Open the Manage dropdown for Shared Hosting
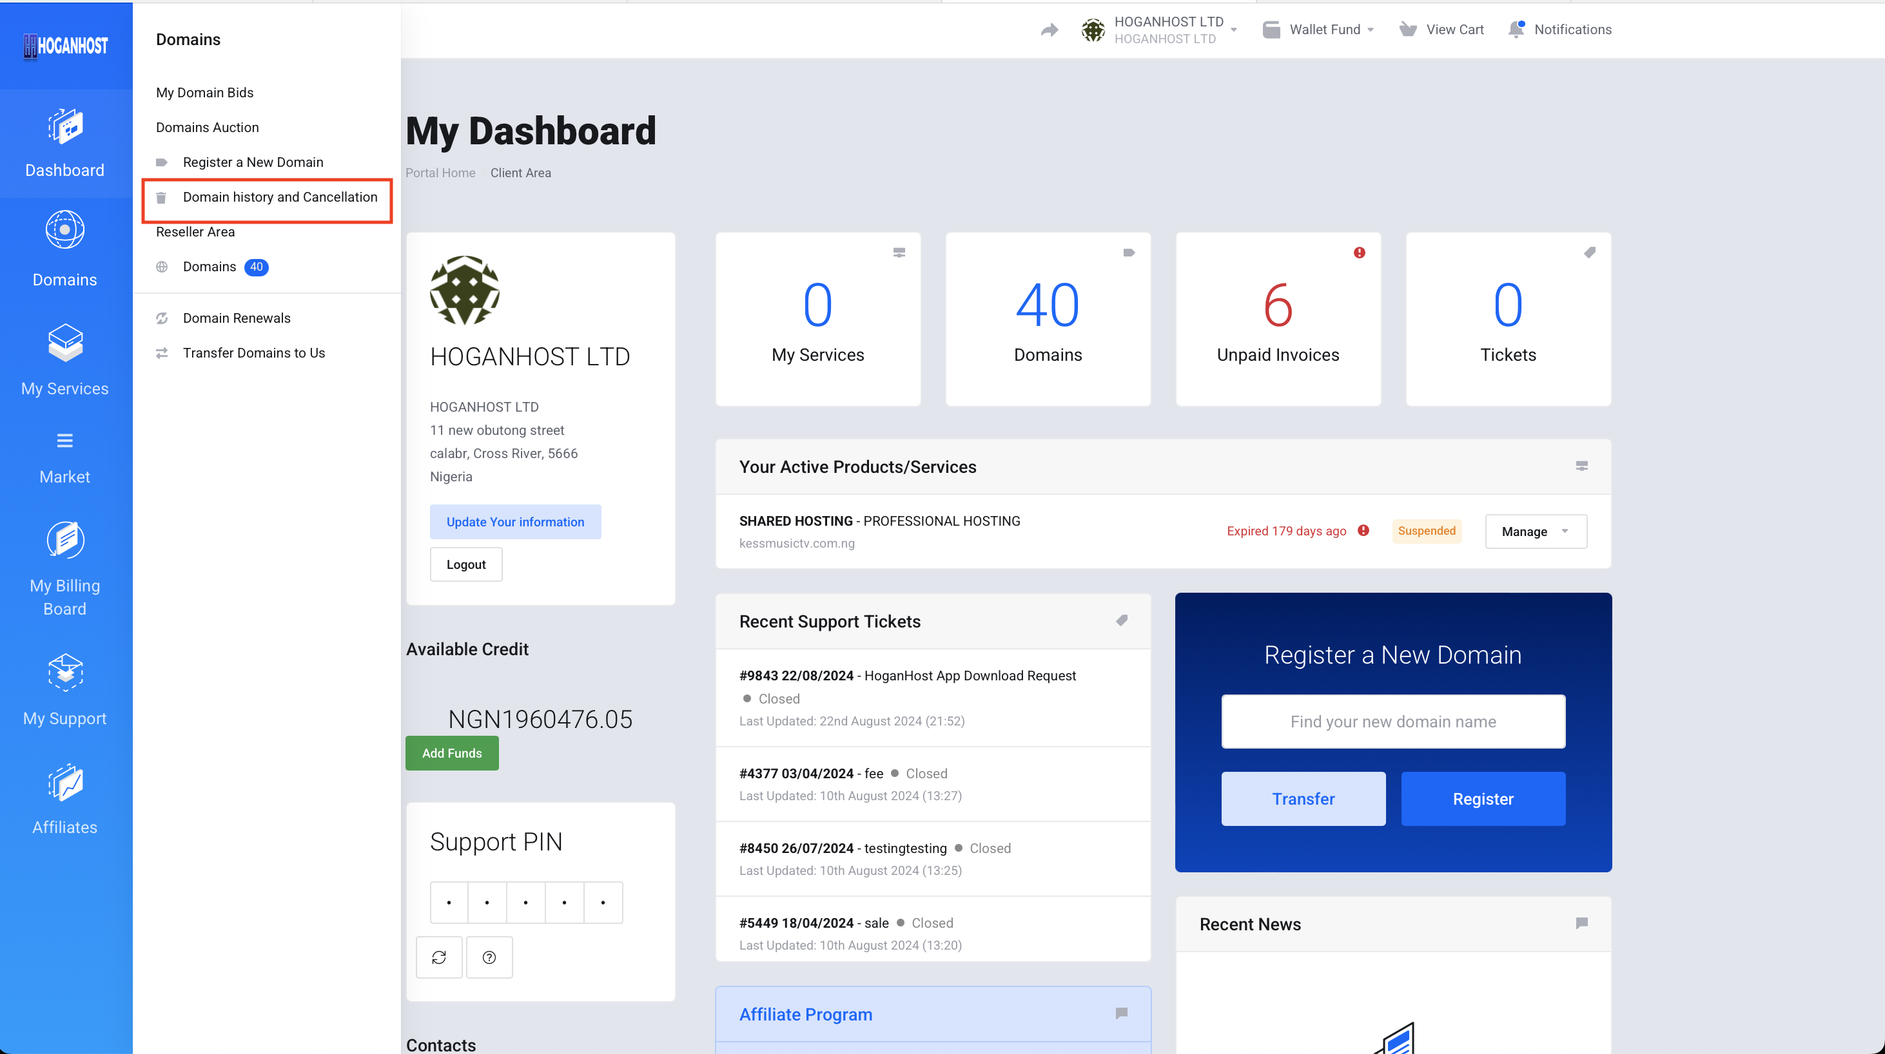The image size is (1885, 1054). coord(1535,531)
